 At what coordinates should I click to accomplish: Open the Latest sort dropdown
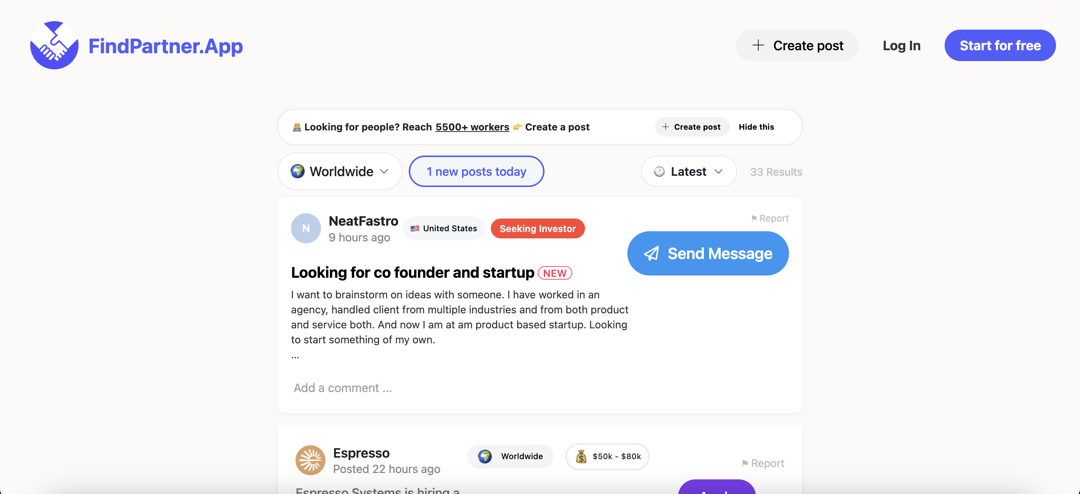click(x=689, y=171)
